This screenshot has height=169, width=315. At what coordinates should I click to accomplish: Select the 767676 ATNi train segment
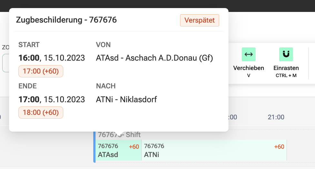tap(214, 150)
